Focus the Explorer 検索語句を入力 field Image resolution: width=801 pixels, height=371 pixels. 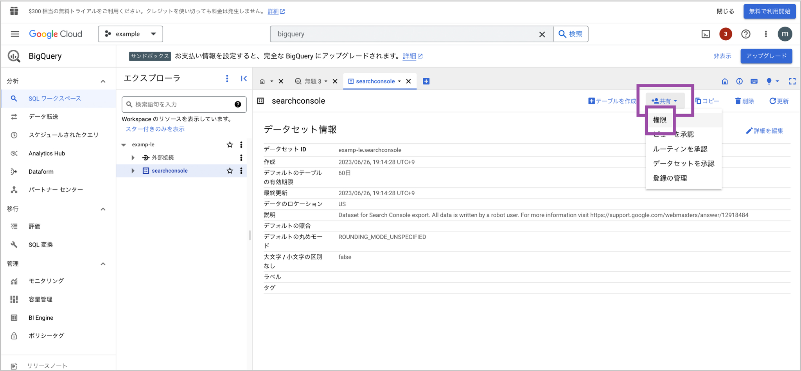click(x=184, y=104)
